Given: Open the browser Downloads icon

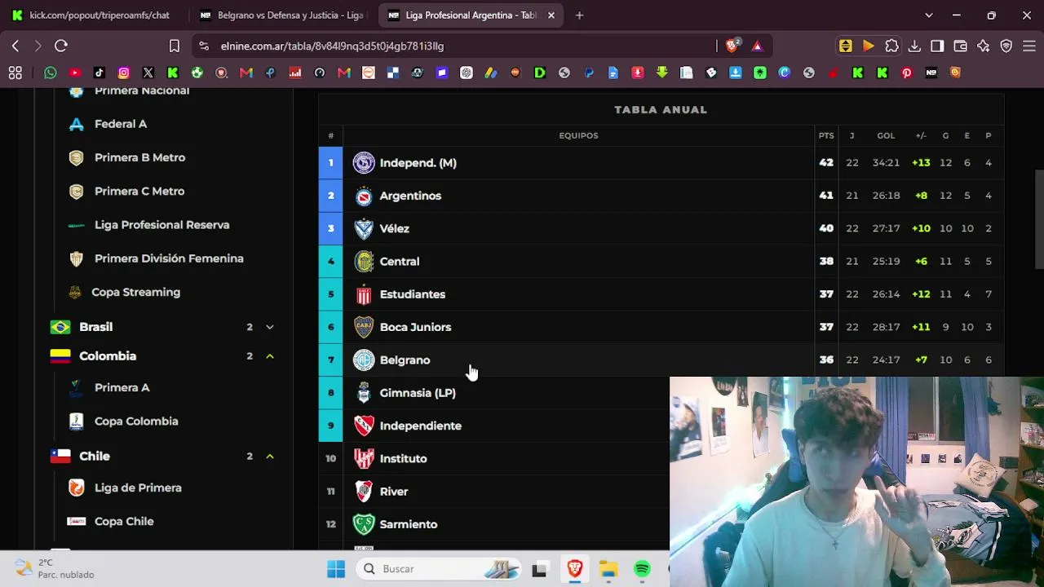Looking at the screenshot, I should tap(914, 46).
